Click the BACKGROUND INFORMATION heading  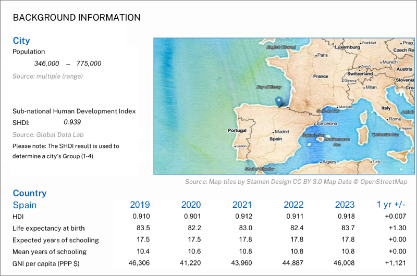pyautogui.click(x=76, y=18)
